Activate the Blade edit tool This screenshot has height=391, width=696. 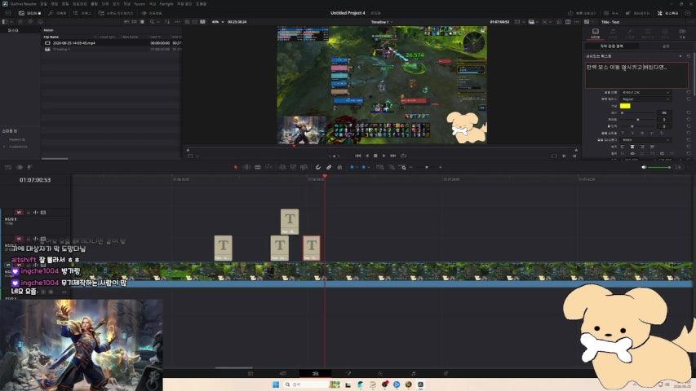pos(269,167)
